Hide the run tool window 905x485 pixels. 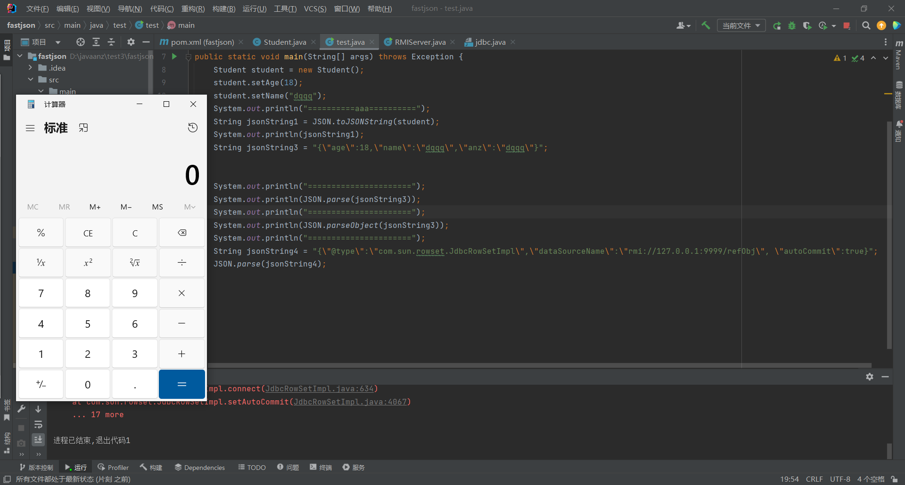click(x=885, y=377)
